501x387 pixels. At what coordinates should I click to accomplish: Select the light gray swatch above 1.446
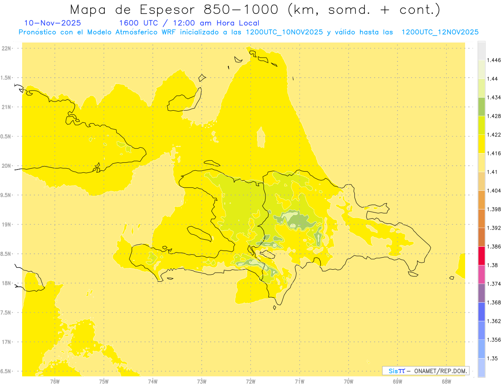tap(481, 51)
